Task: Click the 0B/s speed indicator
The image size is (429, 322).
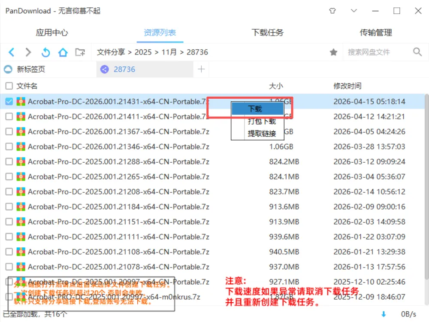Action: [409, 314]
